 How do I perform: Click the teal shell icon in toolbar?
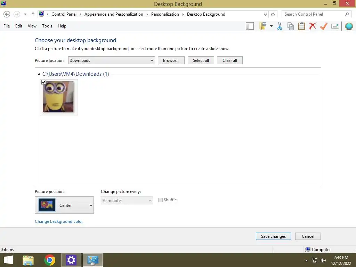[x=349, y=26]
